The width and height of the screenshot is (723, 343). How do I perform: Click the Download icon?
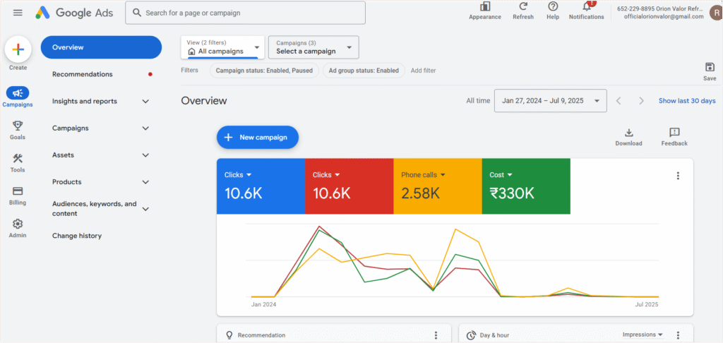[628, 133]
